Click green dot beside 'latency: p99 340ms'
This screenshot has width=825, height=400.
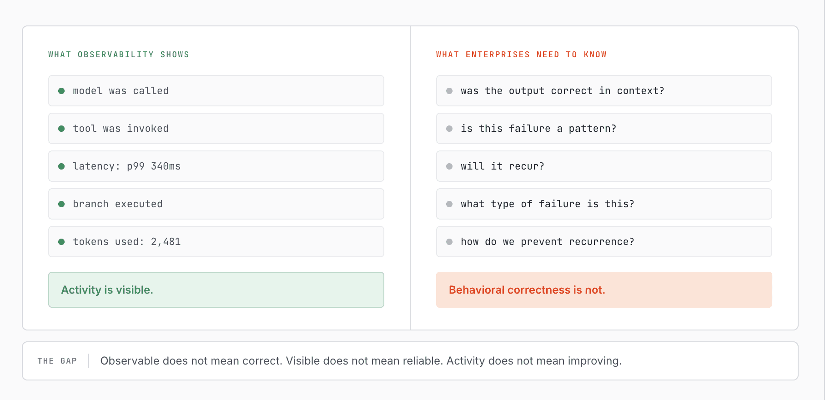(61, 166)
